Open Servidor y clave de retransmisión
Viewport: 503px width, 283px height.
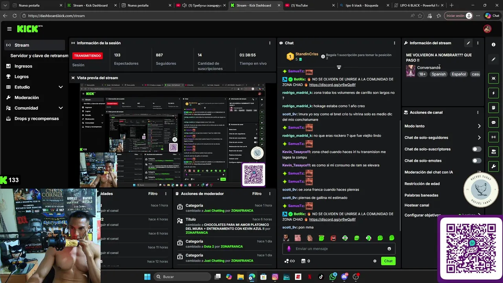39,56
